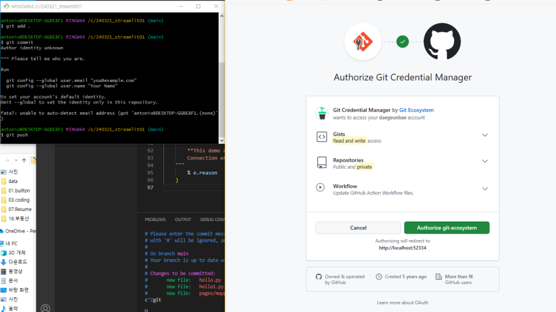Viewport: 556px width, 312px height.
Task: Click 'Update GitHub Action Workflow files.' text
Action: (x=373, y=193)
